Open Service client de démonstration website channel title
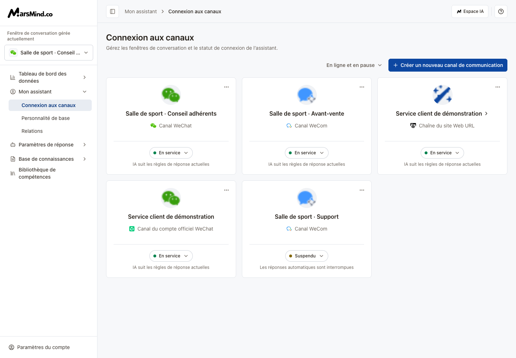 (x=442, y=113)
